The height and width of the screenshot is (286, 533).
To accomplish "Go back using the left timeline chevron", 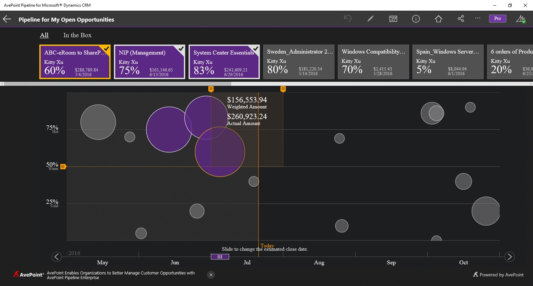I will (56, 257).
